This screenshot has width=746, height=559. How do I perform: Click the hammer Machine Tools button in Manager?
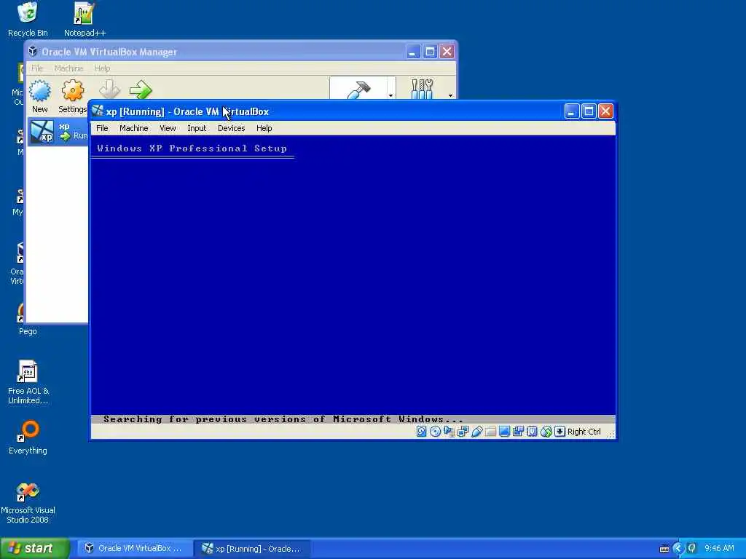tap(358, 89)
